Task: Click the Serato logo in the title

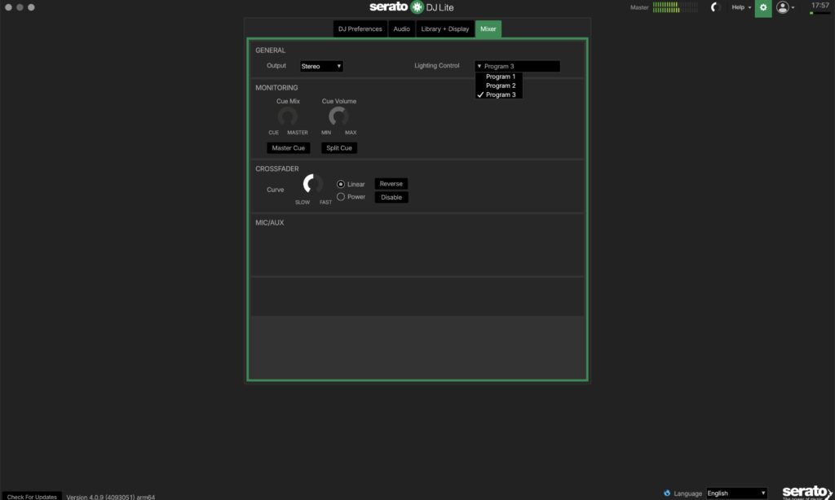Action: (x=412, y=7)
